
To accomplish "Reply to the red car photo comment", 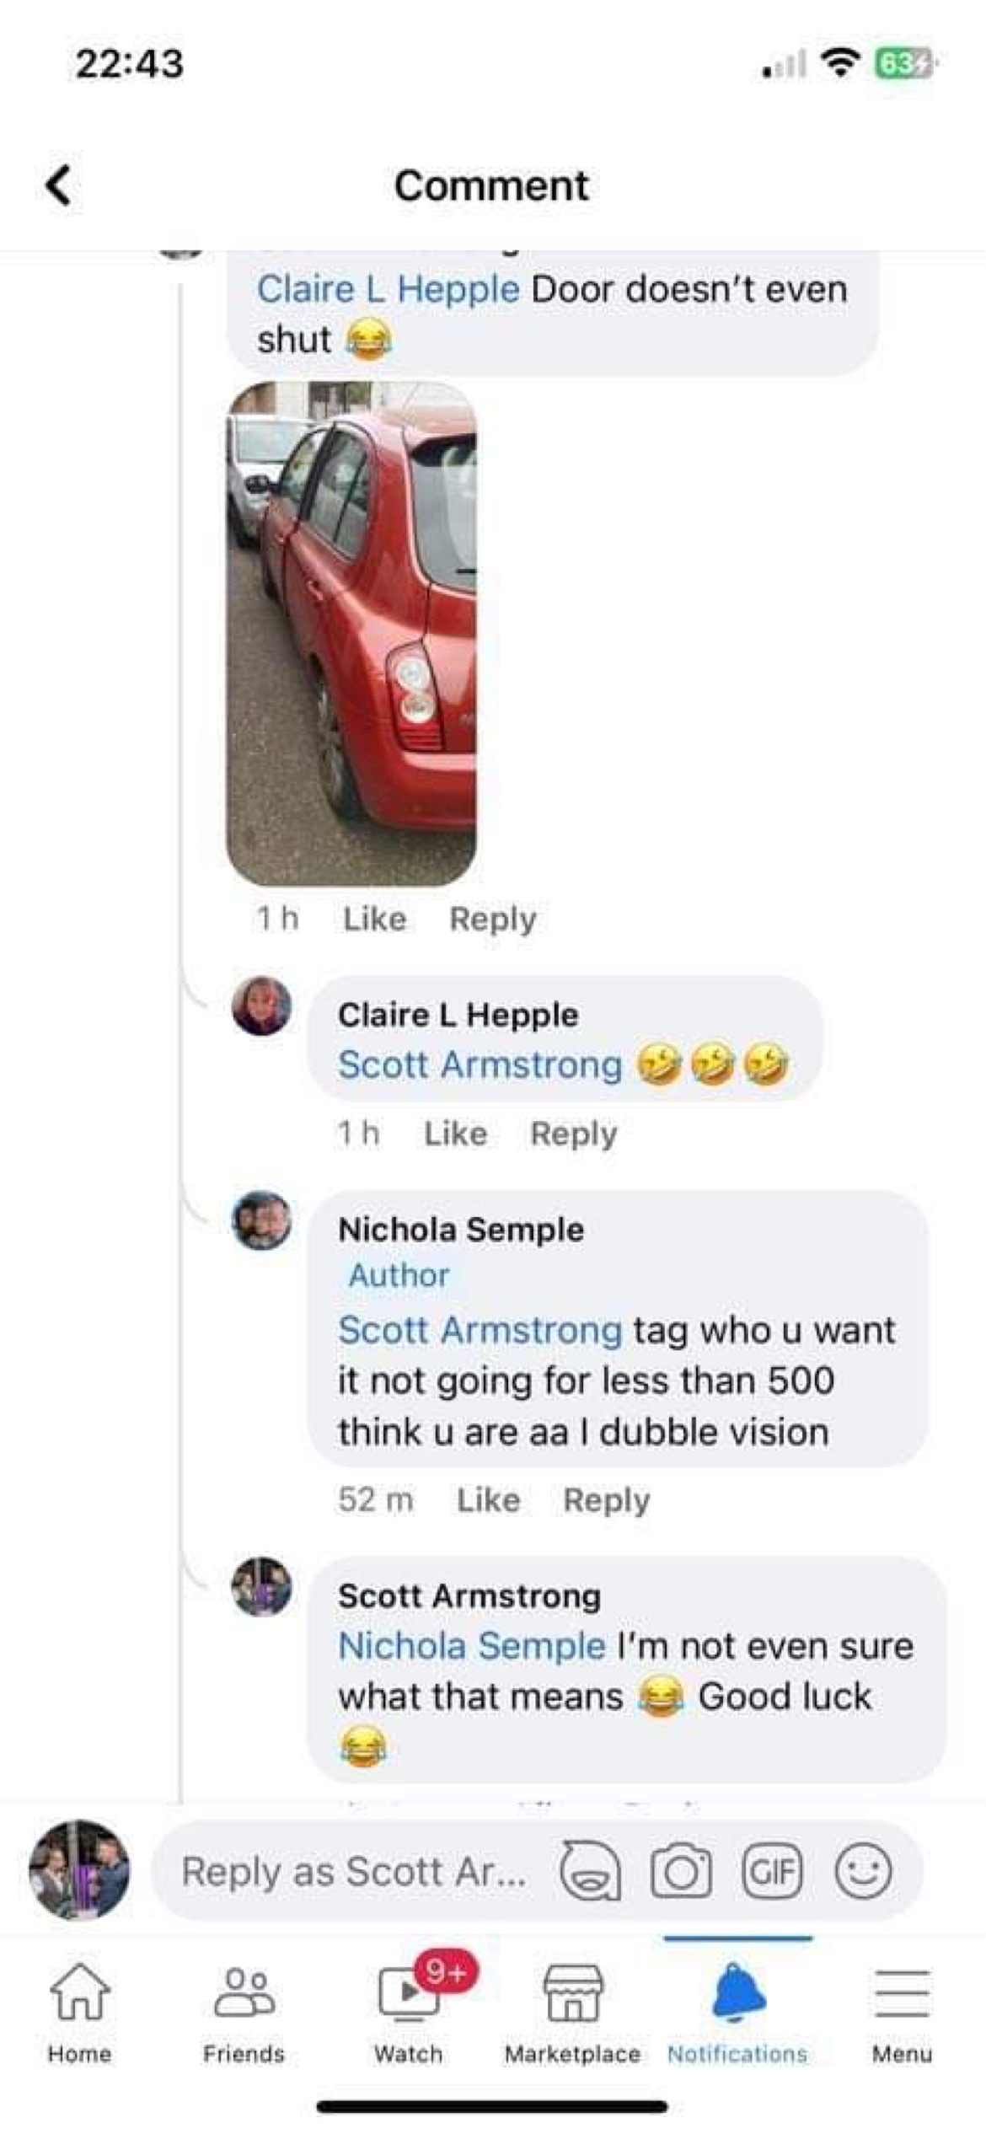I will click(x=493, y=919).
